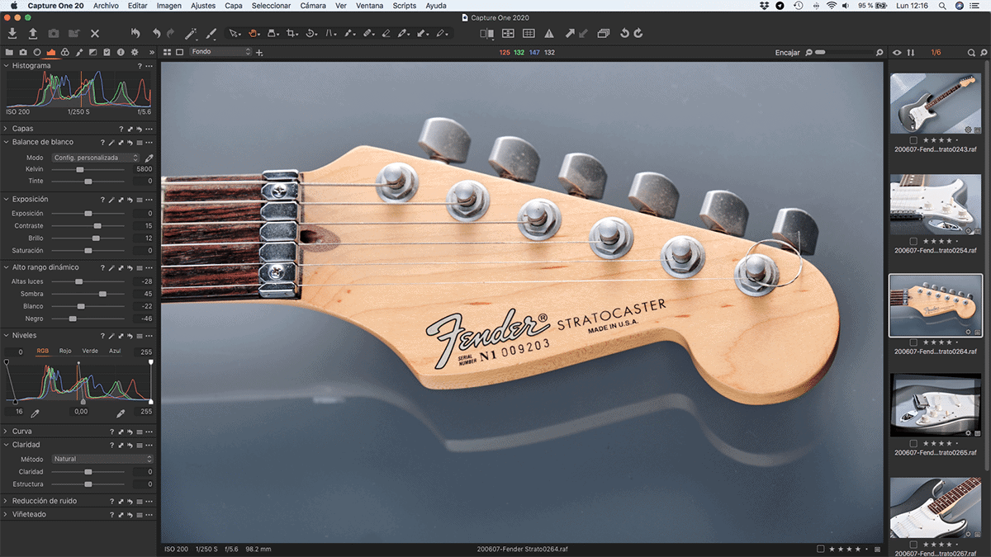
Task: Click the exposure warning triangle icon
Action: pos(549,34)
